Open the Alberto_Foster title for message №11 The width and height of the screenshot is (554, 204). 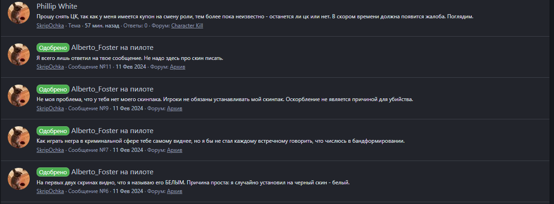click(x=112, y=48)
